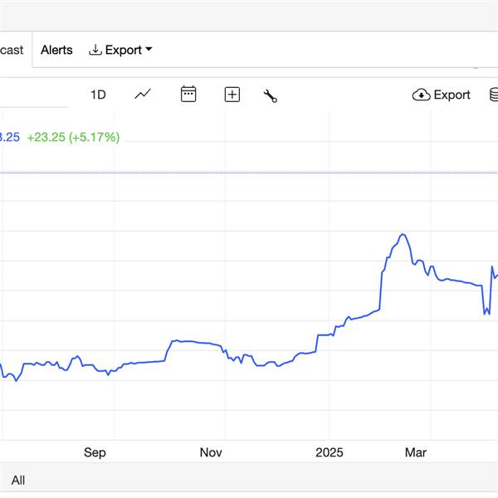The image size is (498, 498).
Task: Switch to the Forecast tab
Action: pyautogui.click(x=12, y=50)
